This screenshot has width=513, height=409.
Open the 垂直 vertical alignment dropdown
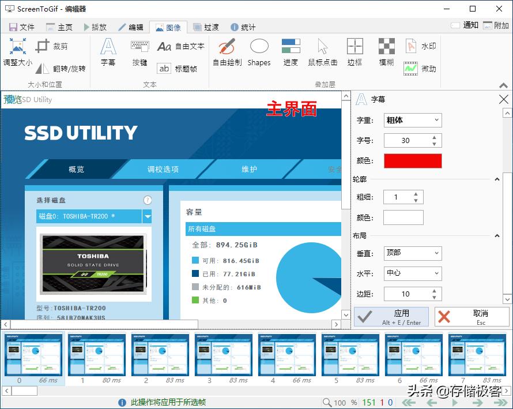pos(412,253)
